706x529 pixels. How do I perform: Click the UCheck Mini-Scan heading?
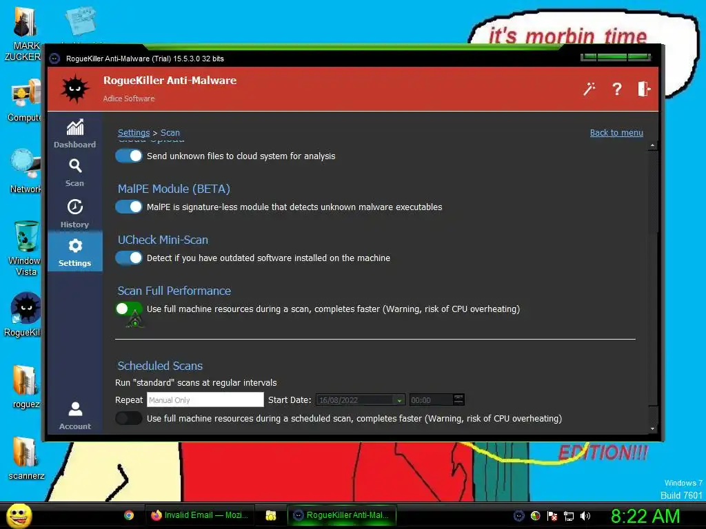pyautogui.click(x=163, y=240)
